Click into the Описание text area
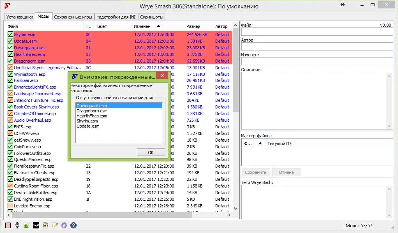Viewport: 398px width, 233px height. pyautogui.click(x=314, y=101)
